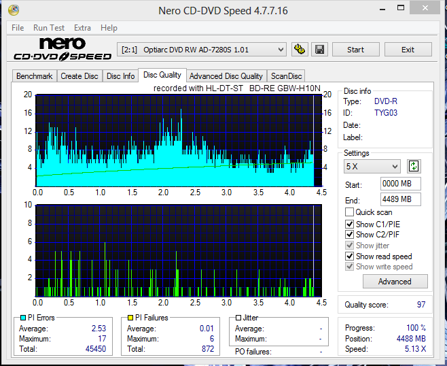Click the disc type DVD-R text
This screenshot has width=447, height=366.
pos(386,101)
